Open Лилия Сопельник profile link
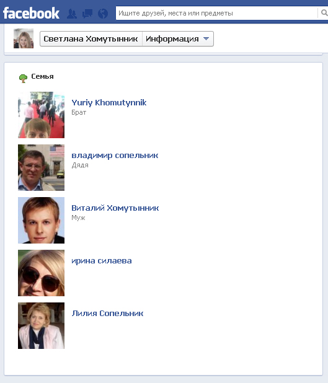328x383 pixels. coord(107,313)
